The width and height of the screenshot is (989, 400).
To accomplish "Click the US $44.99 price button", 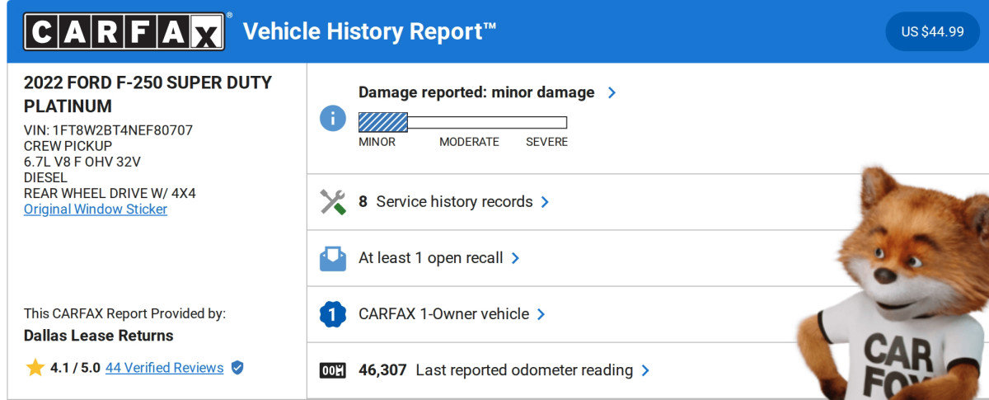I will pos(932,31).
